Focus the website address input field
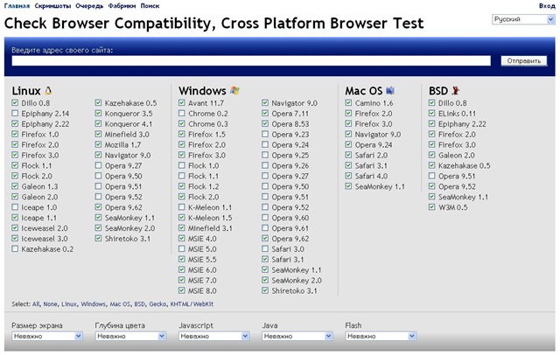 point(251,61)
